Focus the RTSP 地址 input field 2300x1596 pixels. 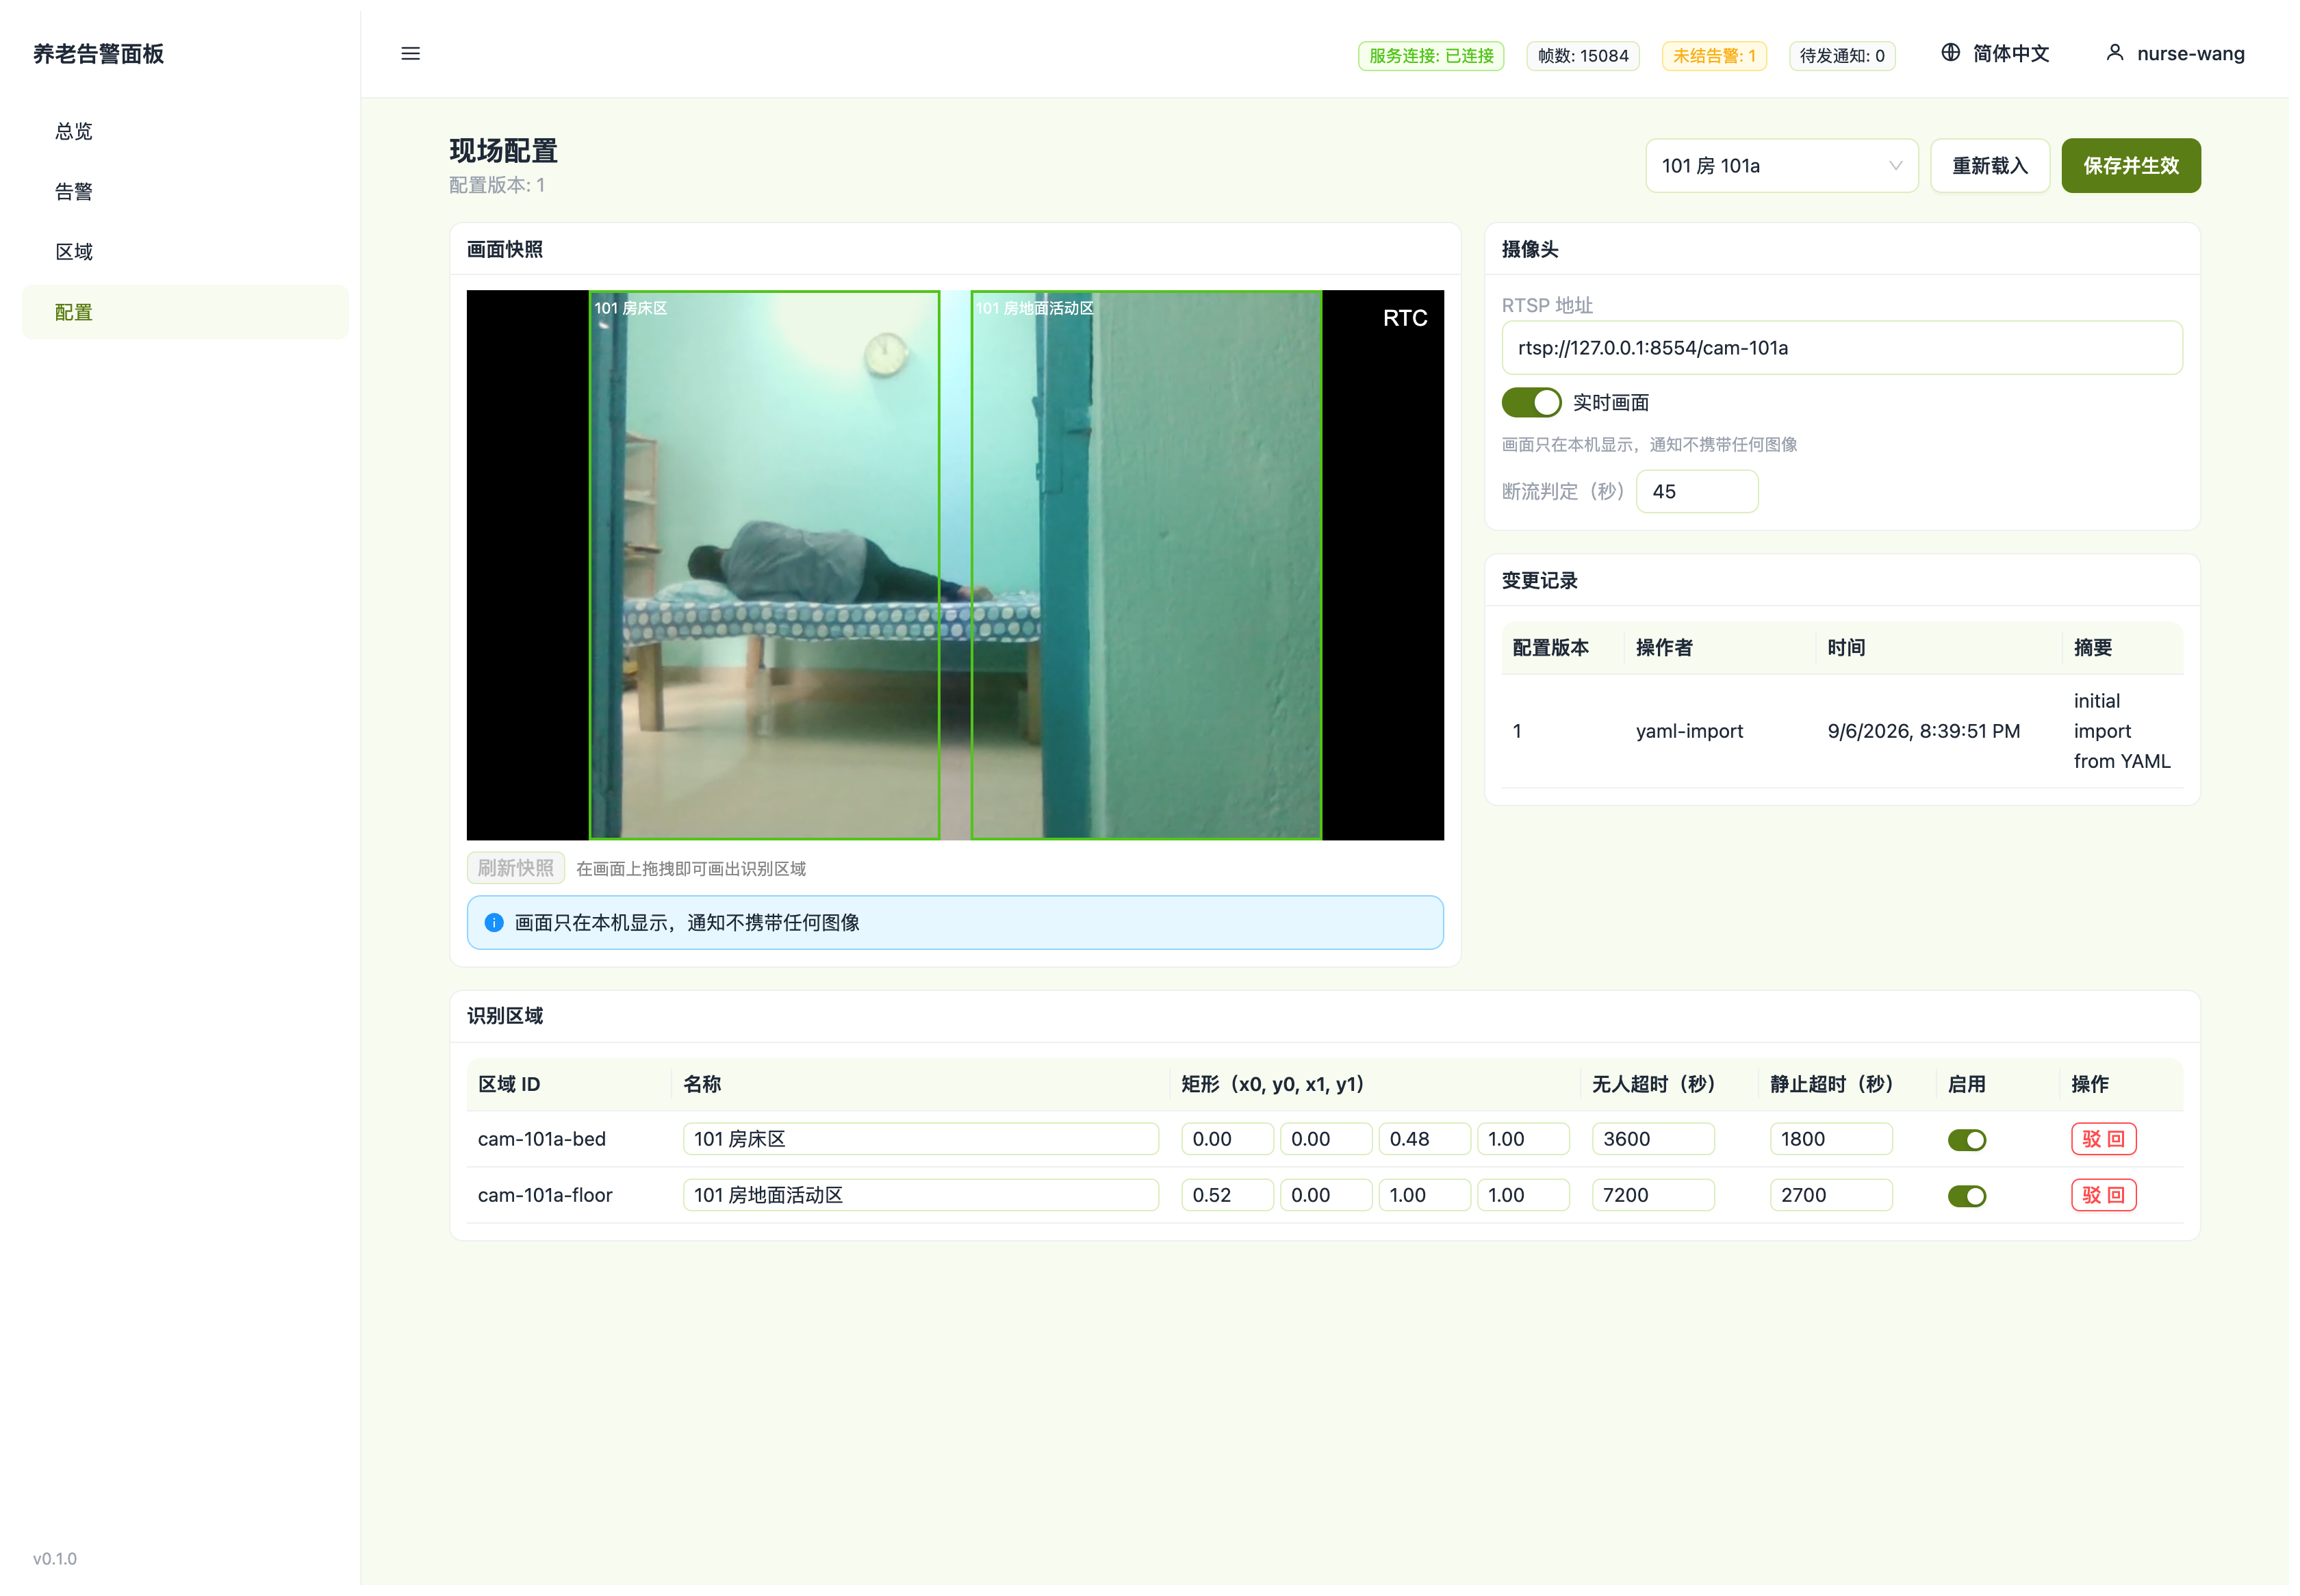pyautogui.click(x=1842, y=348)
